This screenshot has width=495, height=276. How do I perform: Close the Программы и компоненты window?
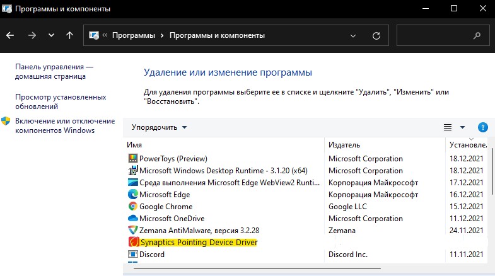[x=482, y=9]
